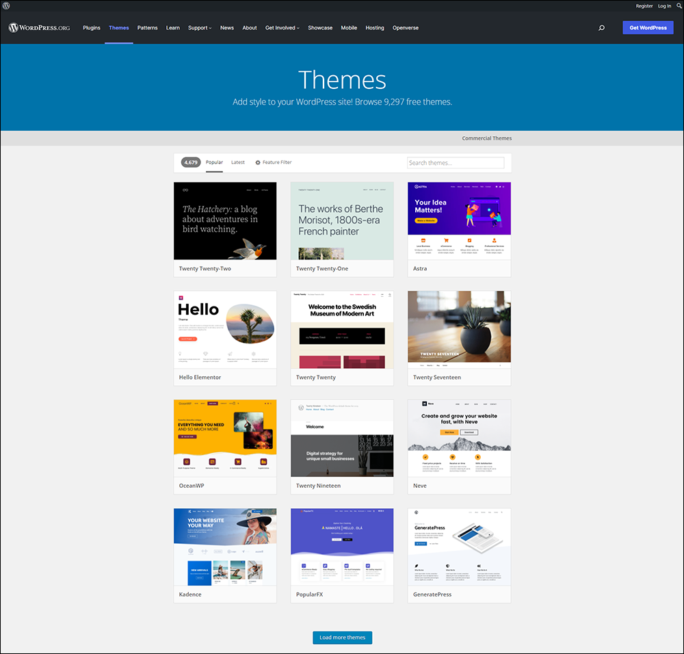
Task: Open the Commercial Themes link
Action: pos(487,138)
